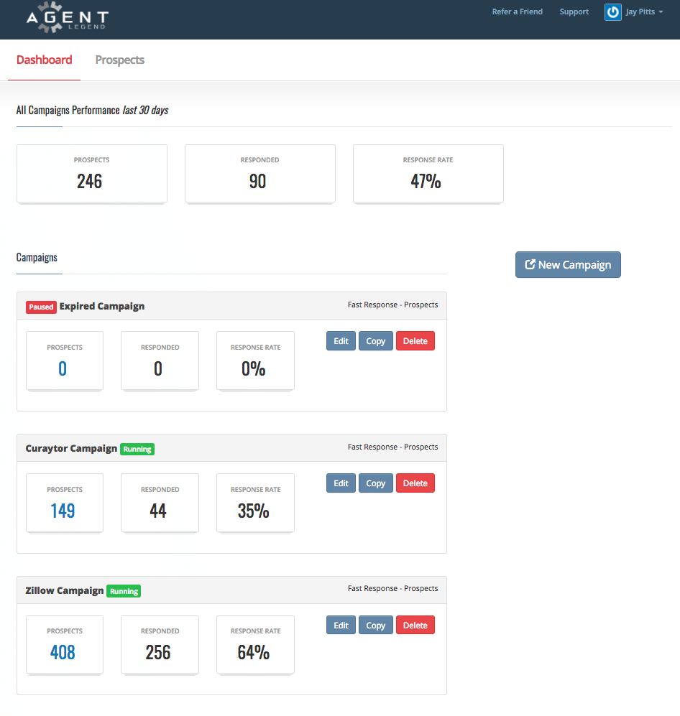
Task: Open the 408 prospects count for Zillow
Action: [63, 653]
